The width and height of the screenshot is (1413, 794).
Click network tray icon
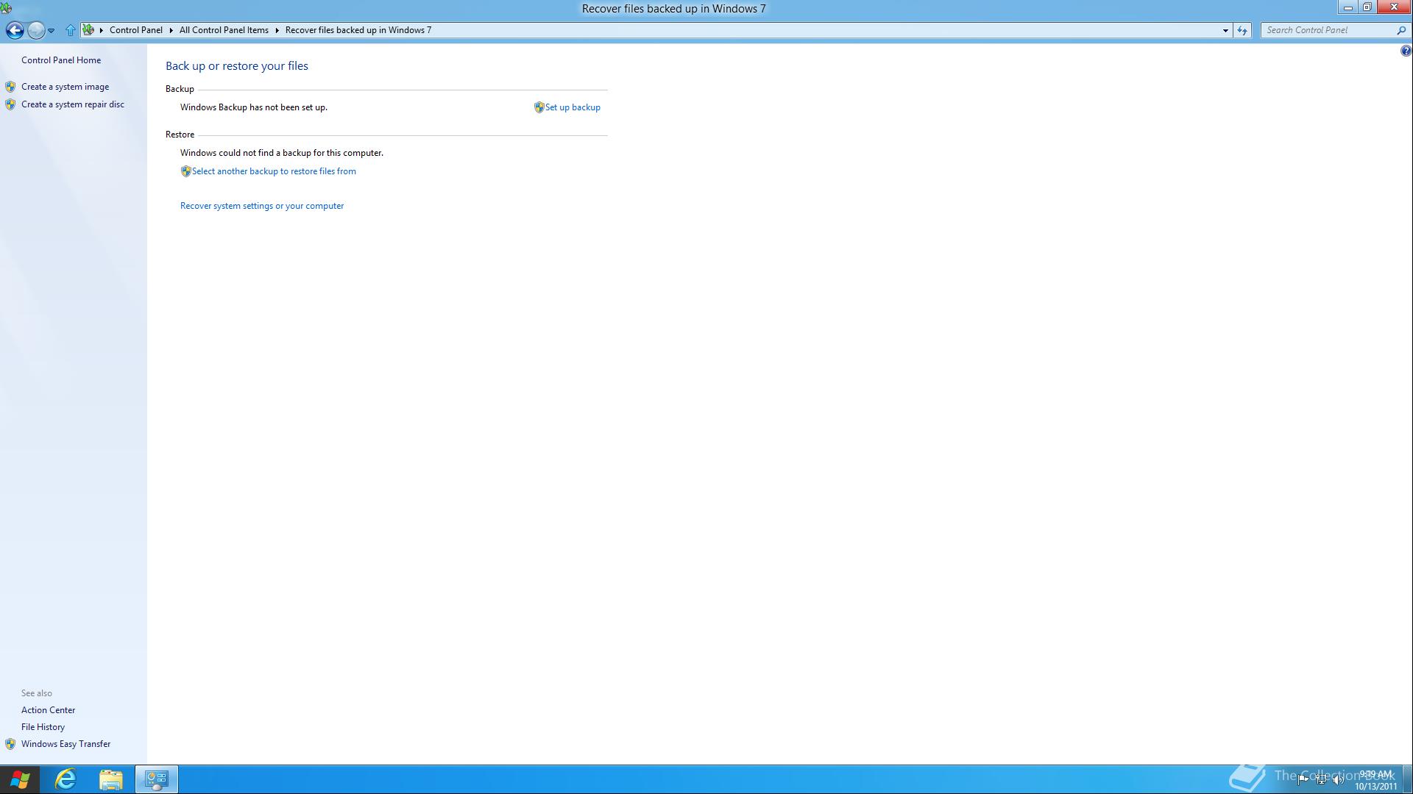coord(1321,779)
